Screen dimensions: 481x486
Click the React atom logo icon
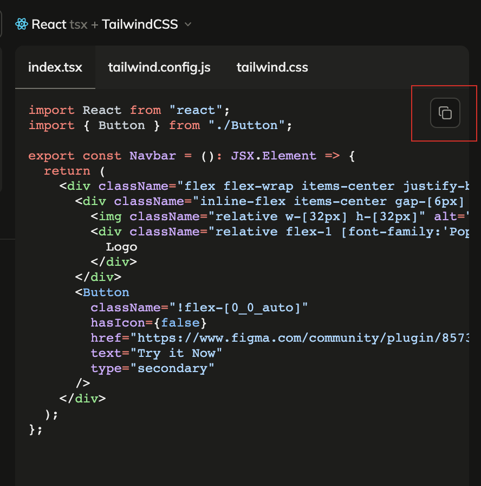(22, 24)
